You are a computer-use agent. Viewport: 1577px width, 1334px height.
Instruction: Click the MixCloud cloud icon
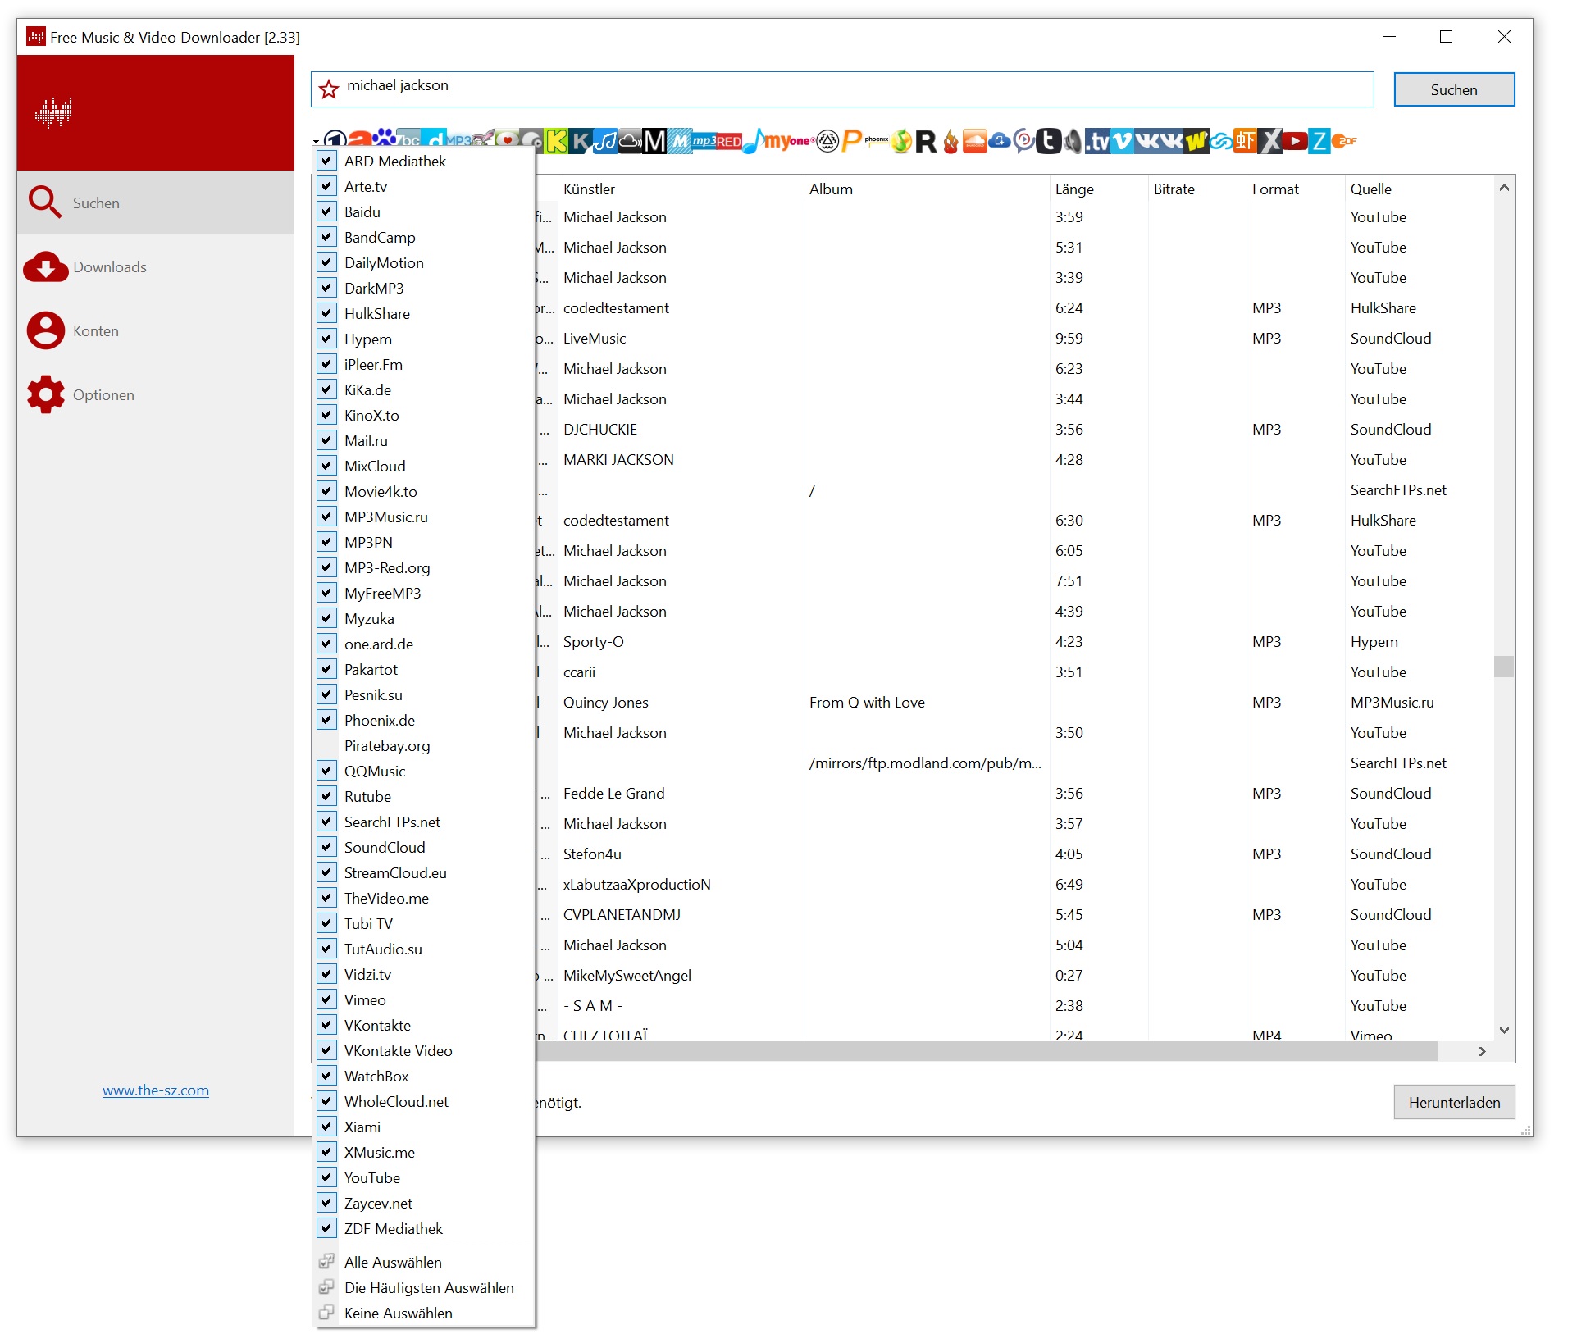coord(630,141)
